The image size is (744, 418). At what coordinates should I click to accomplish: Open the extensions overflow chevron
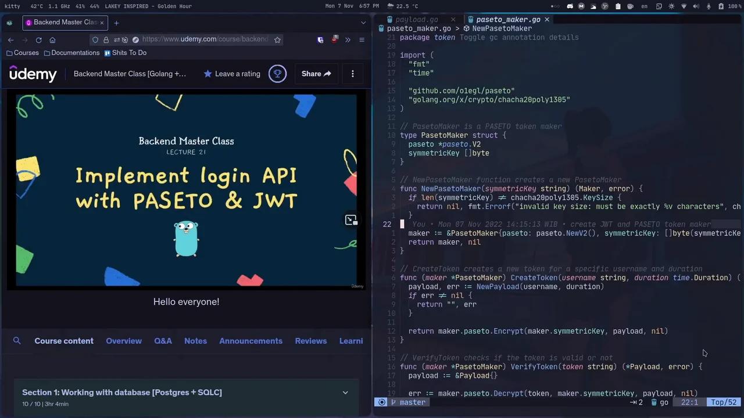[x=348, y=39]
